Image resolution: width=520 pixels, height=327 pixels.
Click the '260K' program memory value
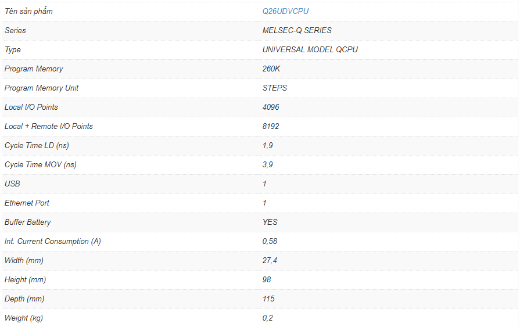[271, 69]
